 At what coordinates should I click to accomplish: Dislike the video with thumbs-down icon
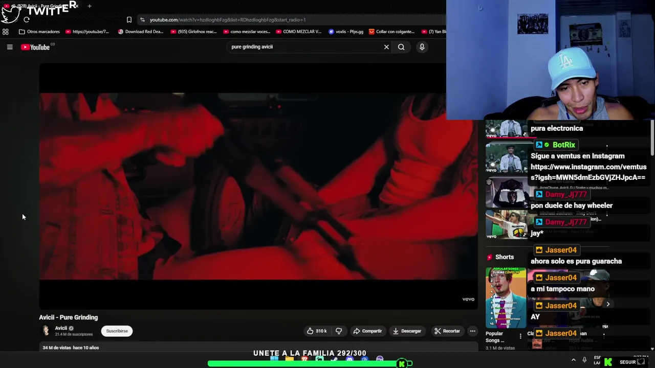click(x=339, y=331)
